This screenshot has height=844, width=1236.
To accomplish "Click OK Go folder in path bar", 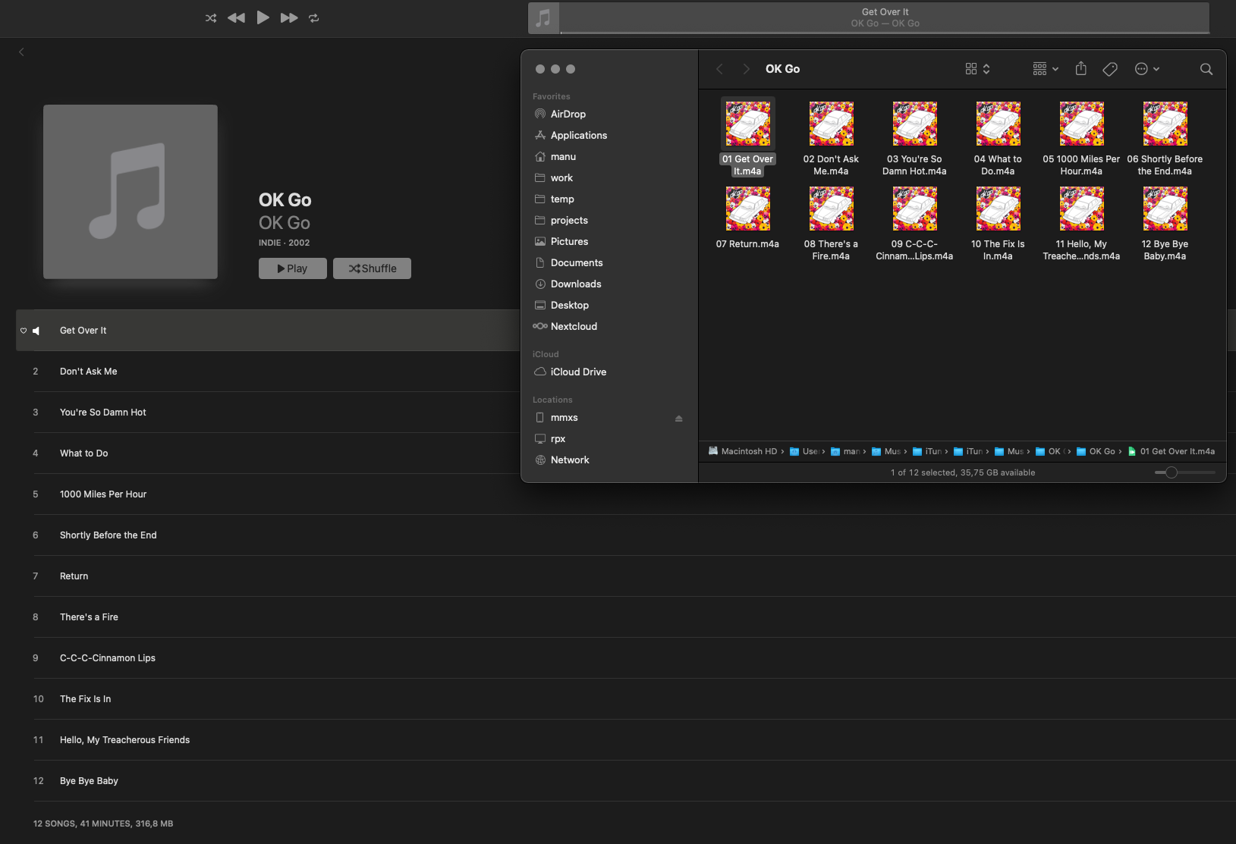I will click(x=1096, y=451).
